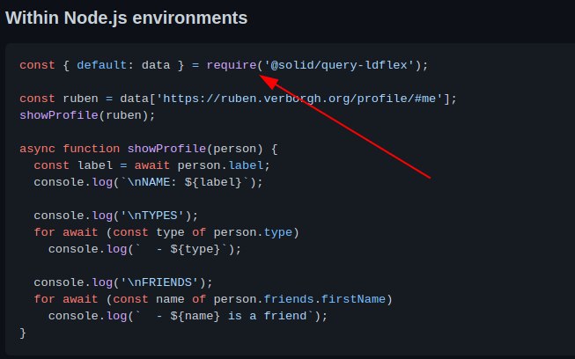Click the 'firstName' property
The width and height of the screenshot is (575, 359).
coord(353,299)
